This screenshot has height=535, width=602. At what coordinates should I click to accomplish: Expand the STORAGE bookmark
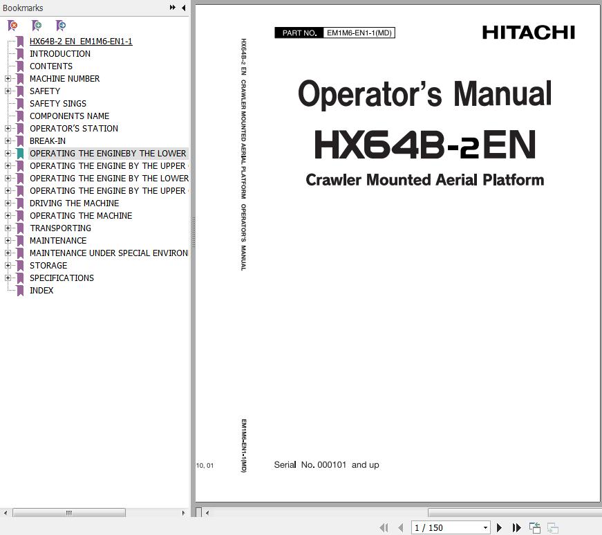pyautogui.click(x=8, y=265)
